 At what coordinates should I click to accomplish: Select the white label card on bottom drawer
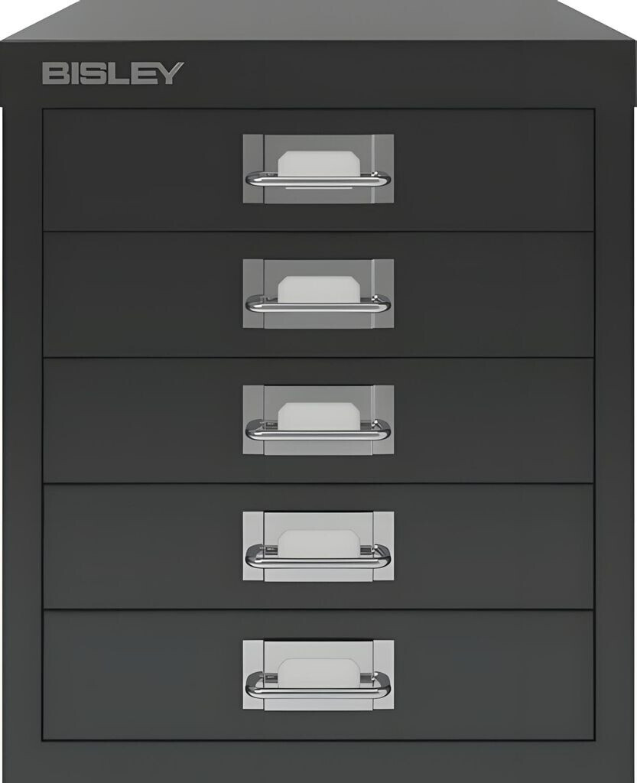click(318, 672)
